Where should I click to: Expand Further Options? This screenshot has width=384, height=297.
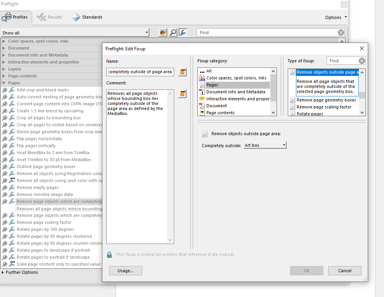[x=2, y=272]
